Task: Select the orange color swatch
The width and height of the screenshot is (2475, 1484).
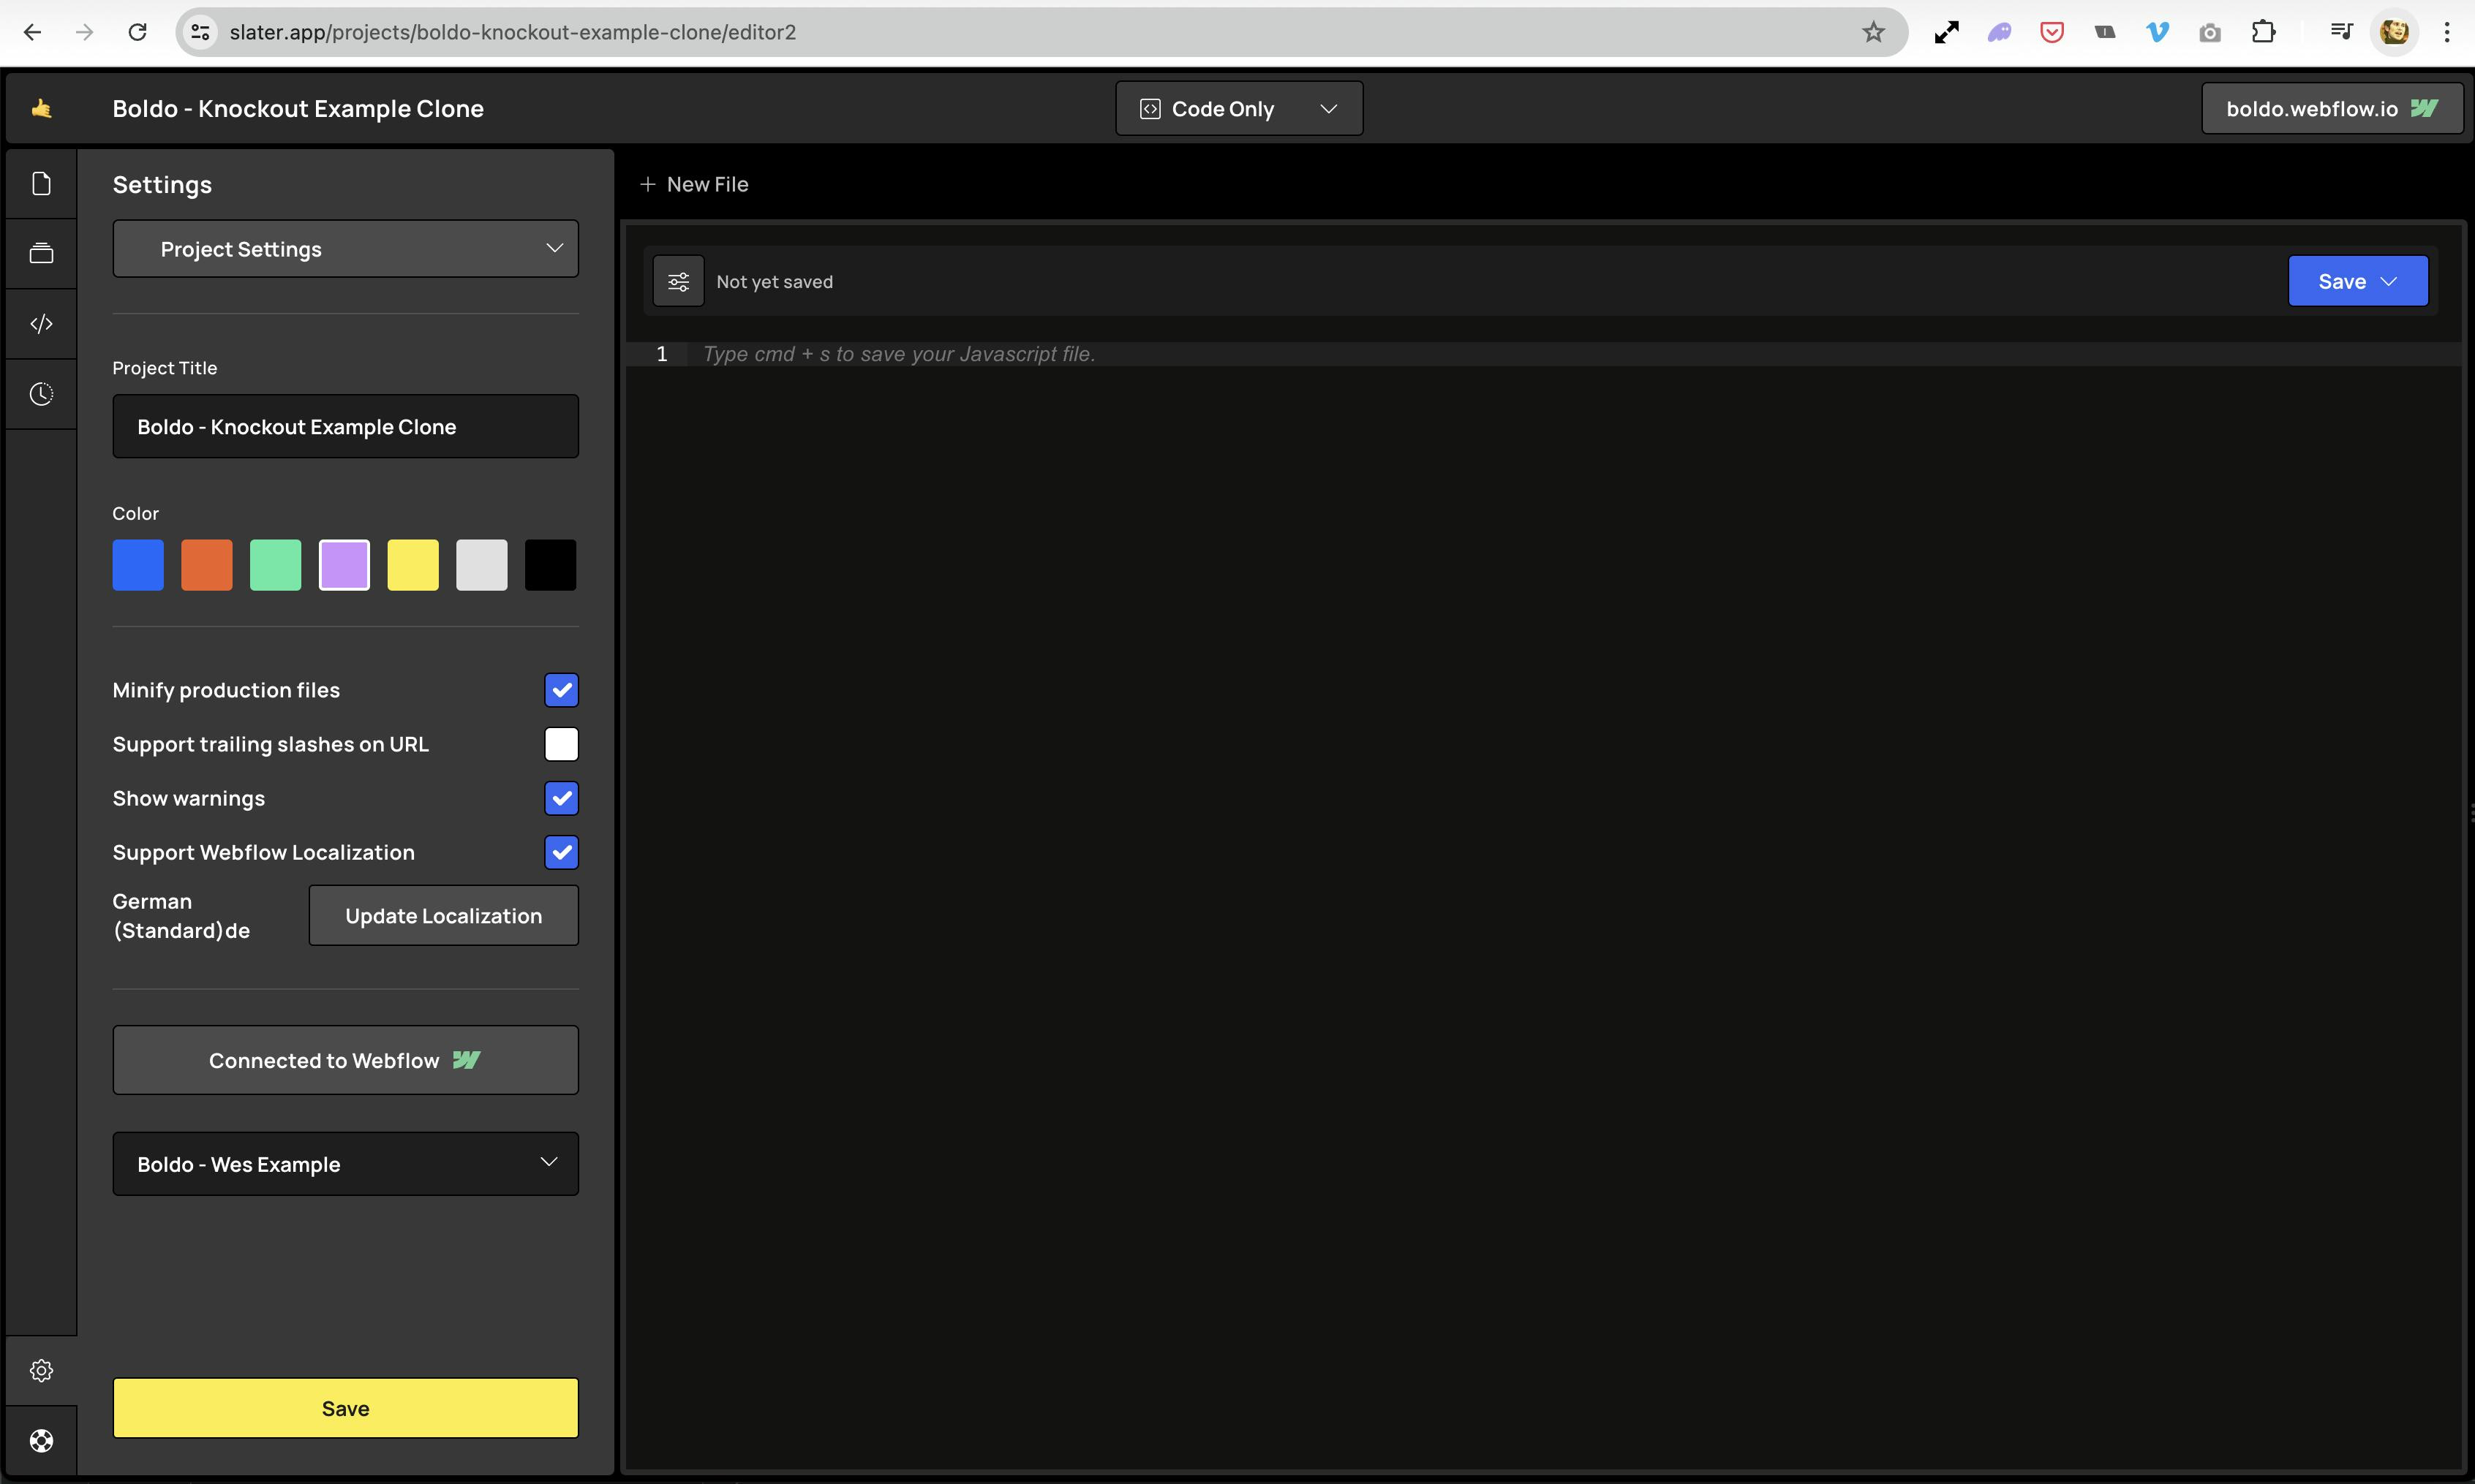Action: point(206,565)
